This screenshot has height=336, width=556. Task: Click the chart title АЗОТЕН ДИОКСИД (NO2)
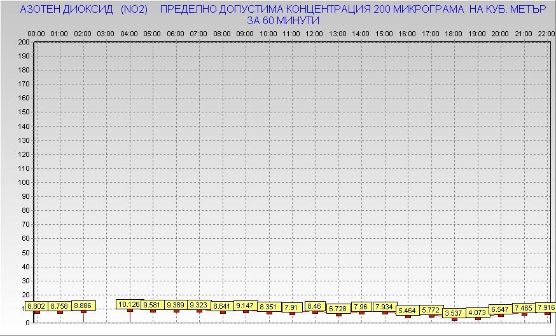84,9
